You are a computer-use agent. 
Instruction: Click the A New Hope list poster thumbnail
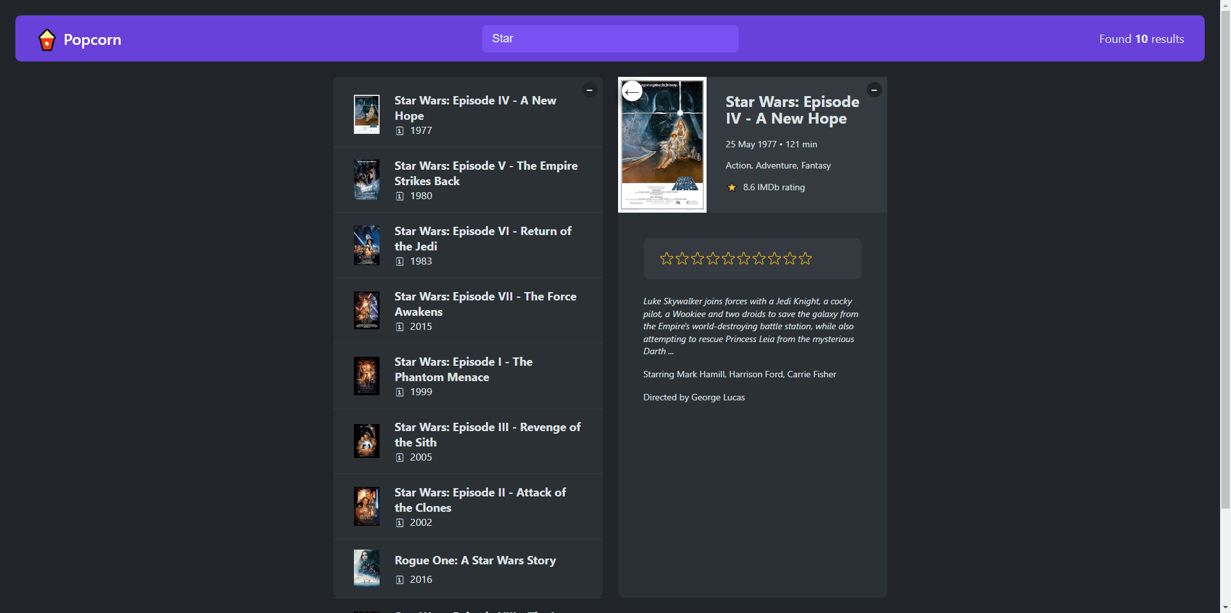(367, 115)
